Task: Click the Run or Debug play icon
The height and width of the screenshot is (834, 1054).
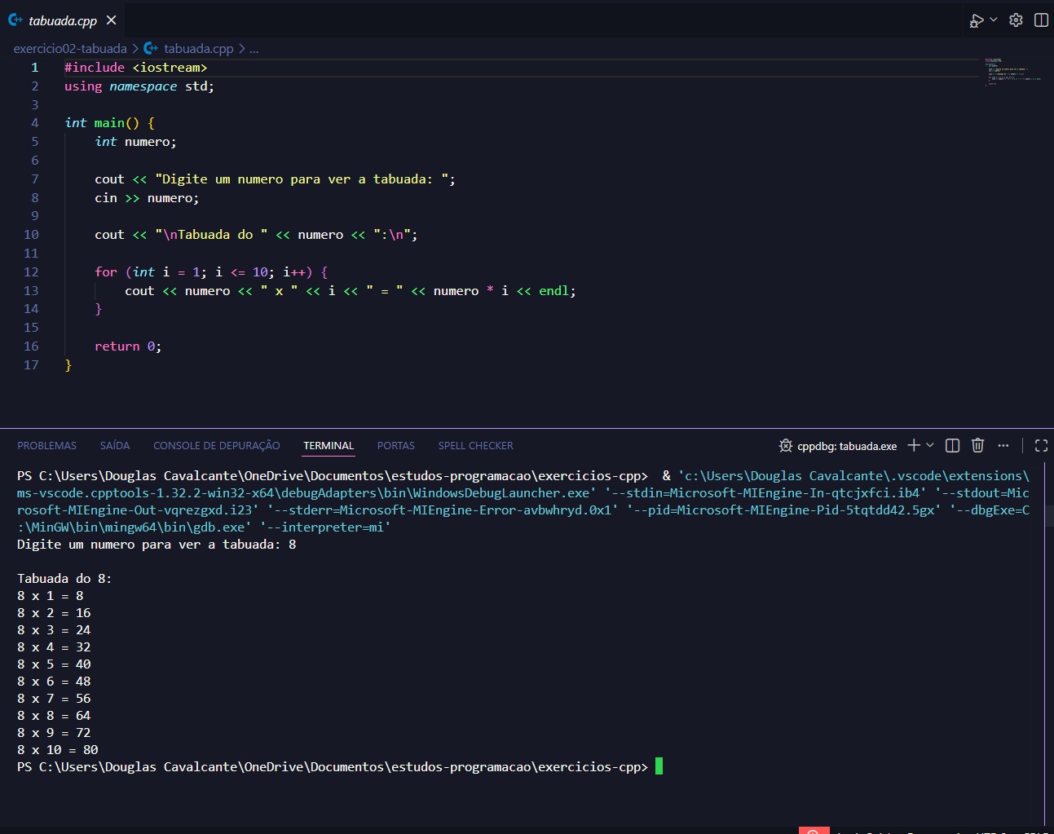Action: [976, 20]
